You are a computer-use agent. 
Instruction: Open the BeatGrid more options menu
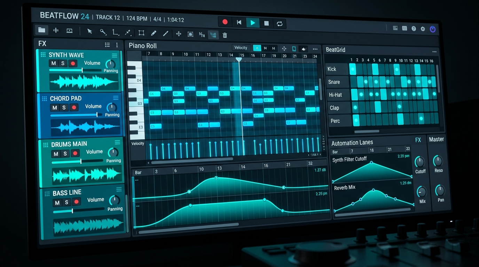pos(434,52)
